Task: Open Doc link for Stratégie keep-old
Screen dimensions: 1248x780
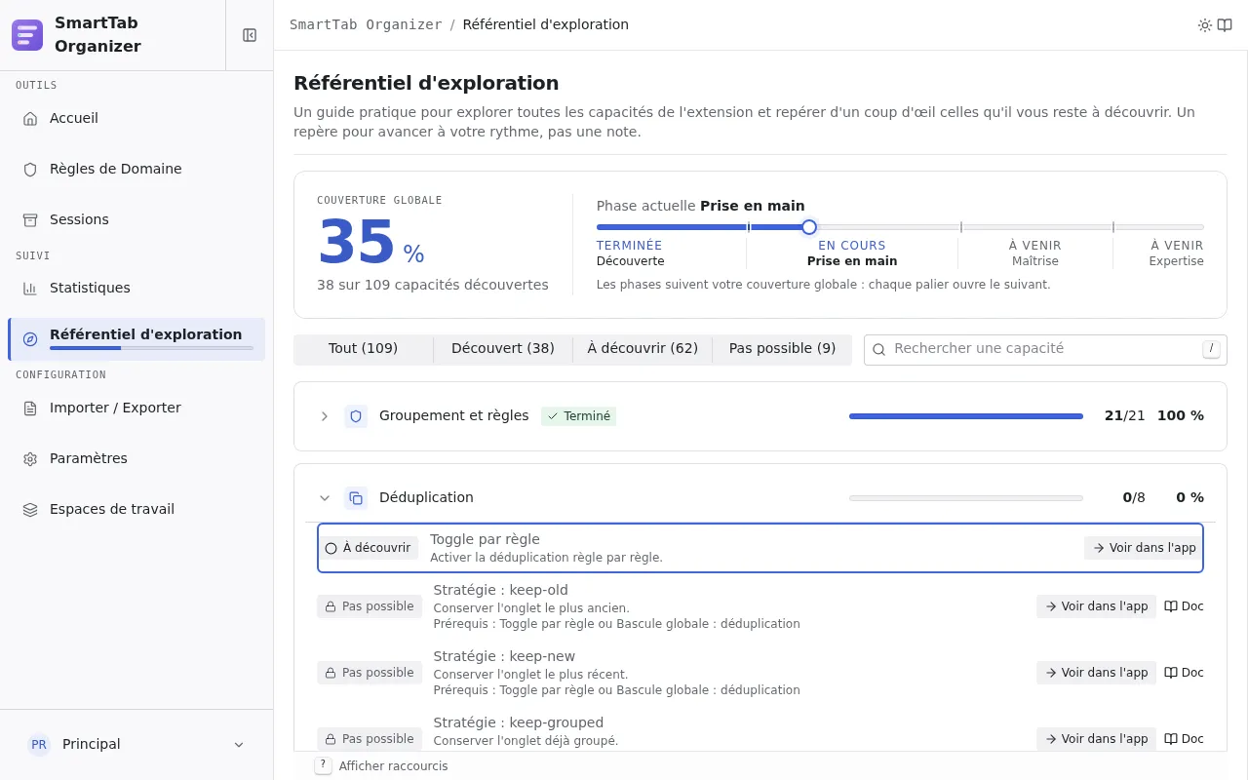Action: coord(1184,606)
